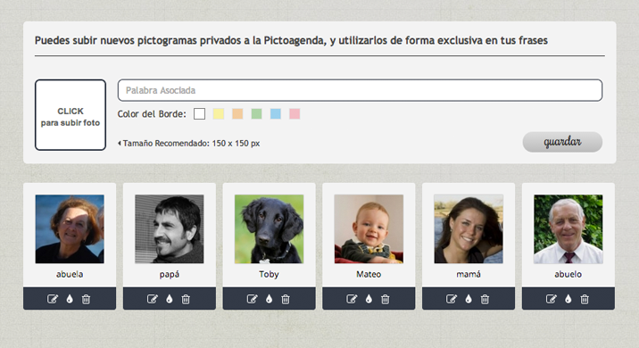The height and width of the screenshot is (348, 639).
Task: Delete the abuelo pictogram
Action: pos(585,299)
